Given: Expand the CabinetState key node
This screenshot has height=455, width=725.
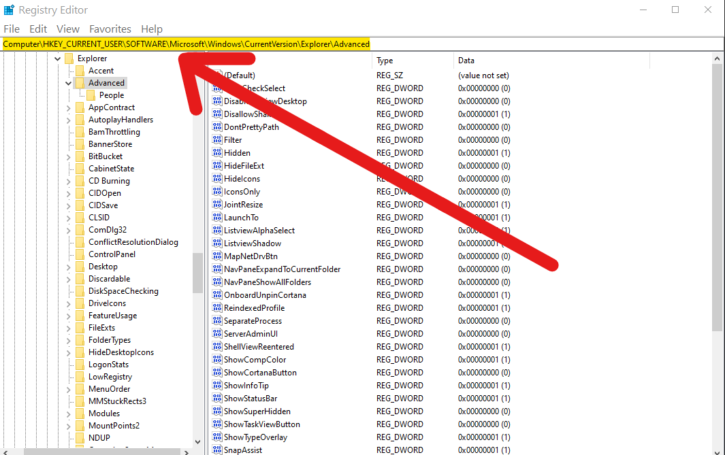Looking at the screenshot, I should click(x=69, y=169).
